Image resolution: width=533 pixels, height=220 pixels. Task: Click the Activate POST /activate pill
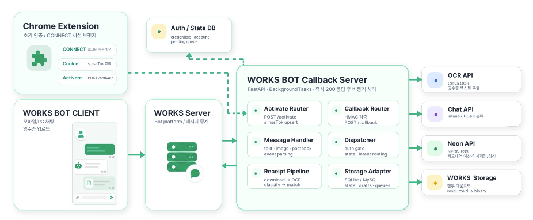click(87, 78)
